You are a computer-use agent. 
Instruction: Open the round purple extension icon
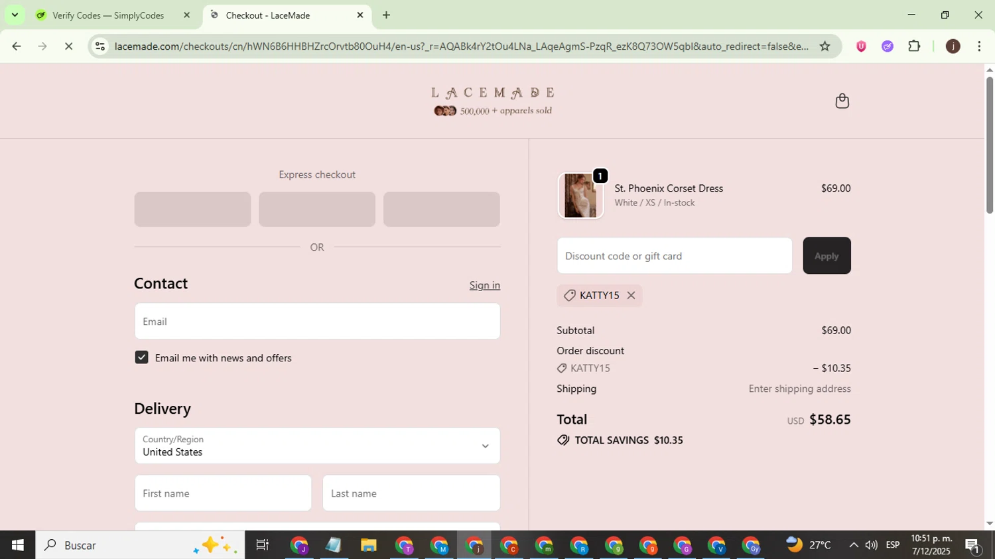point(888,46)
